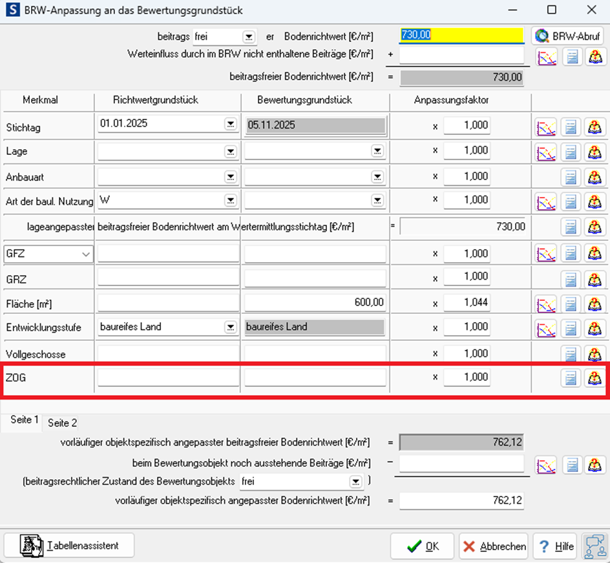Screen dimensions: 610x563
Task: Click the BRW-Abruf button
Action: click(x=567, y=36)
